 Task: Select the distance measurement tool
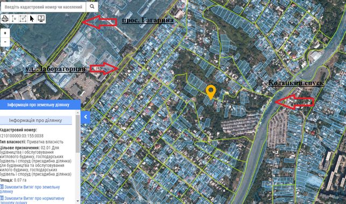[14, 19]
